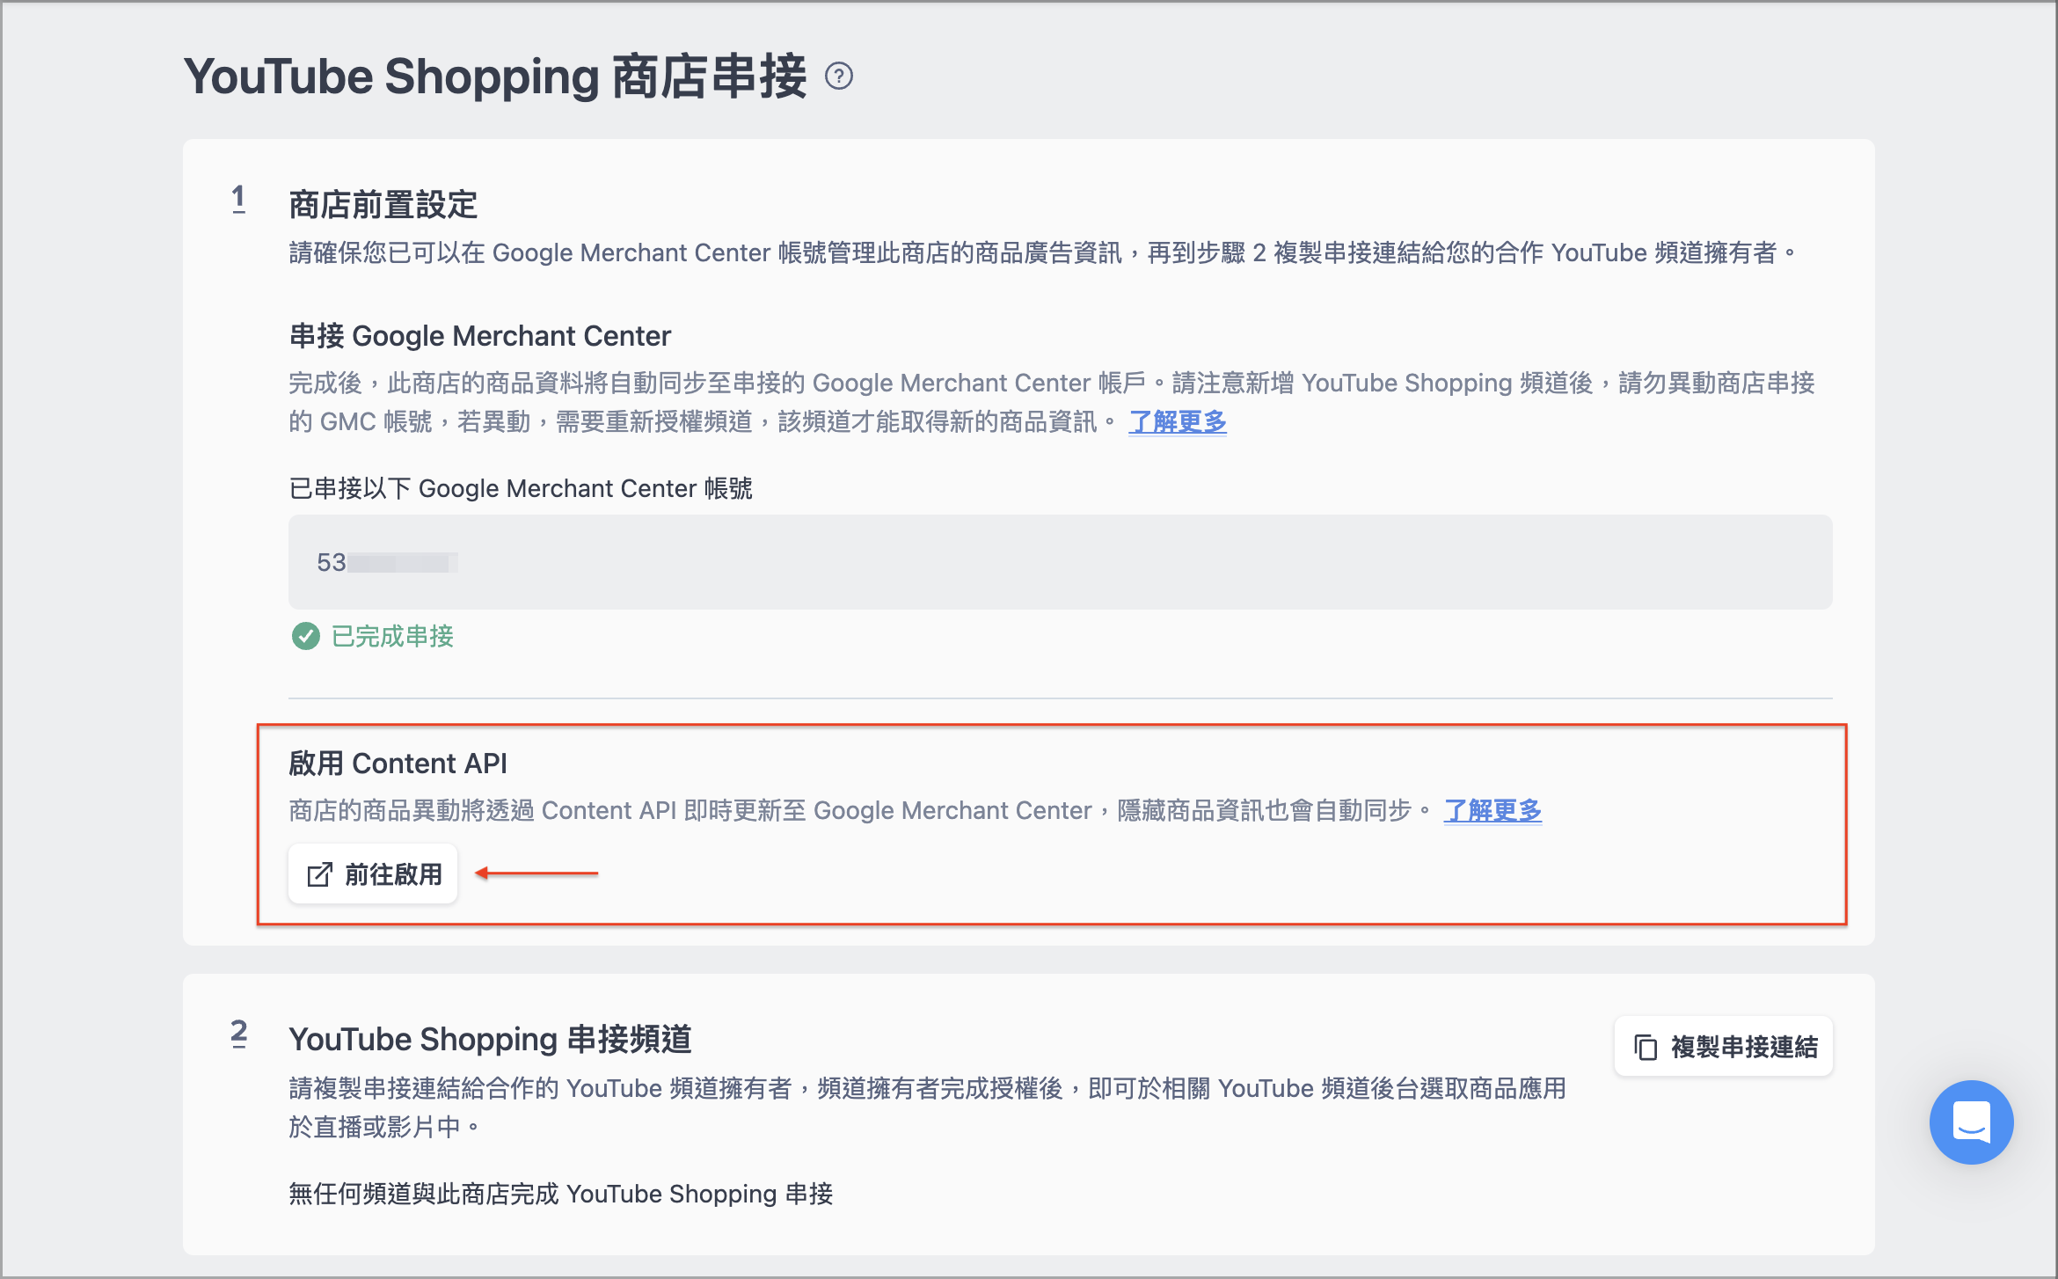Viewport: 2058px width, 1279px height.
Task: Click the 已完成串接 status text
Action: pos(392,636)
